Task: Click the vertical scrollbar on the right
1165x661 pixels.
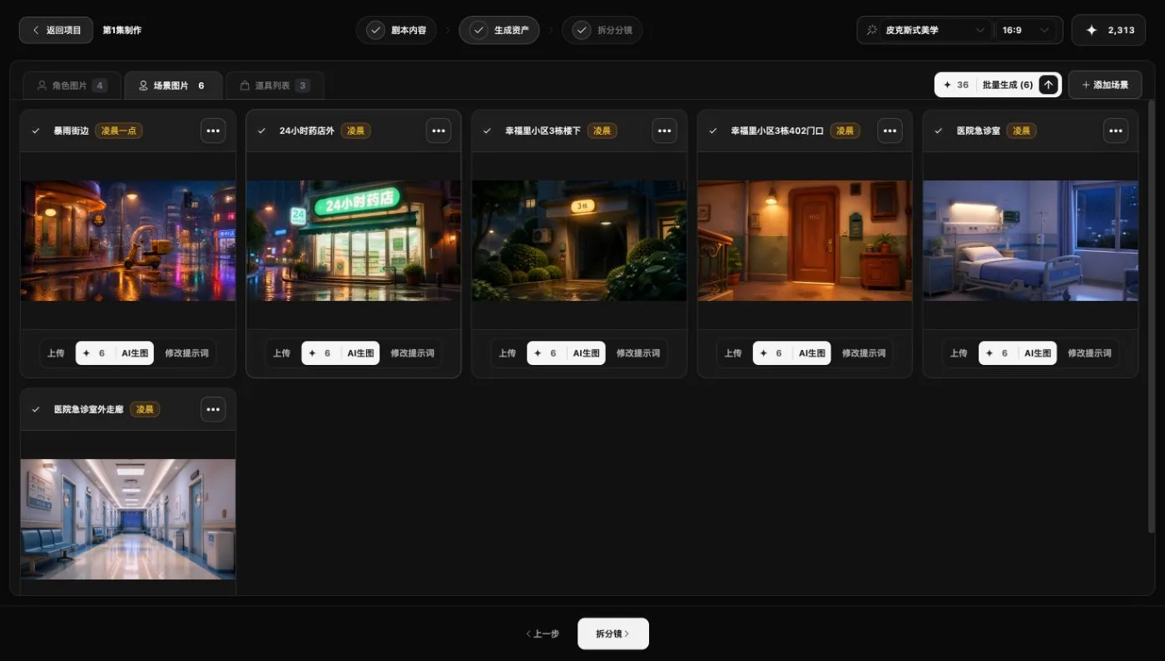Action: 1152,316
